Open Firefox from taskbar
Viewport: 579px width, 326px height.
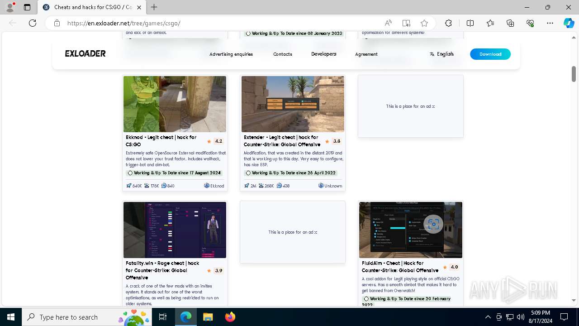click(230, 317)
